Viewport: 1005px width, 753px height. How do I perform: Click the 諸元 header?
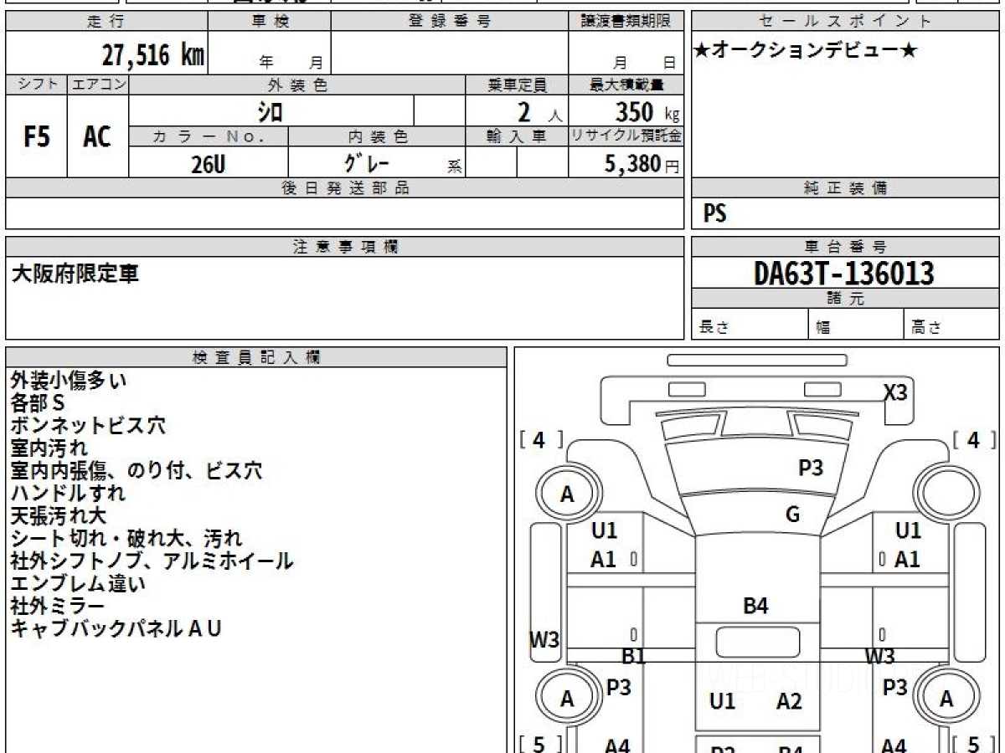click(x=845, y=299)
